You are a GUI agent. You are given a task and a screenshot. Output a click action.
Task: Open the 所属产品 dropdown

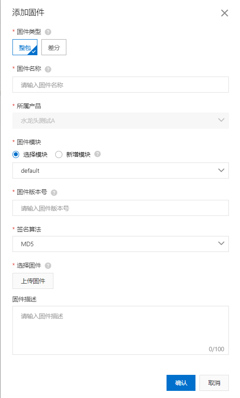(121, 121)
